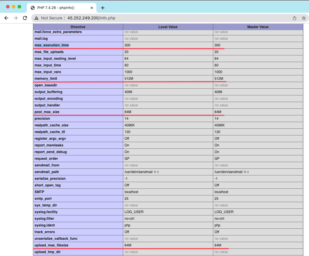Click the memory_limit local value 512M
The image size is (309, 256).
129,79
